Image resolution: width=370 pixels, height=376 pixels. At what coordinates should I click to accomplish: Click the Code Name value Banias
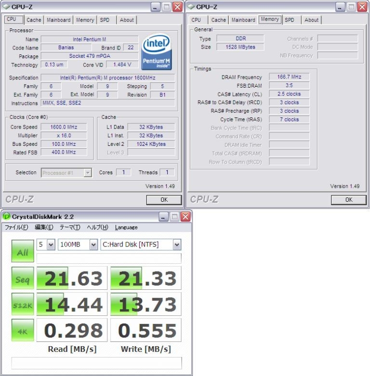[x=66, y=48]
